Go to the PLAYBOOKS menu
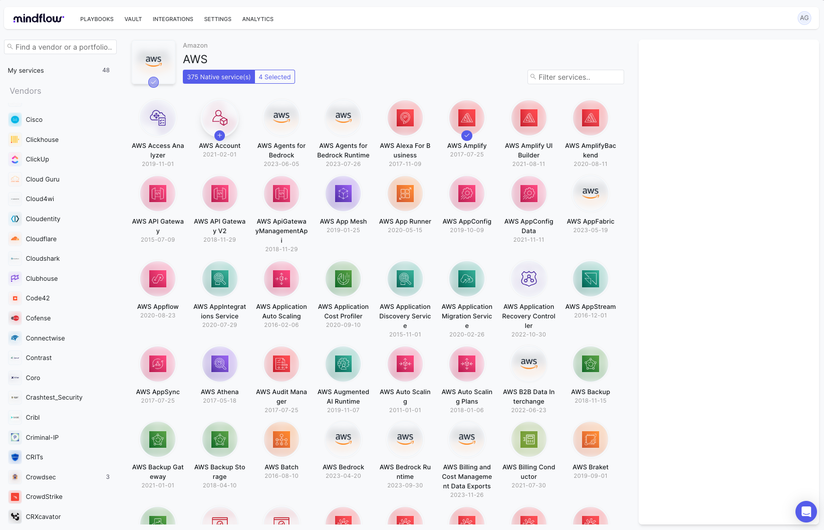The image size is (824, 530). [x=97, y=19]
